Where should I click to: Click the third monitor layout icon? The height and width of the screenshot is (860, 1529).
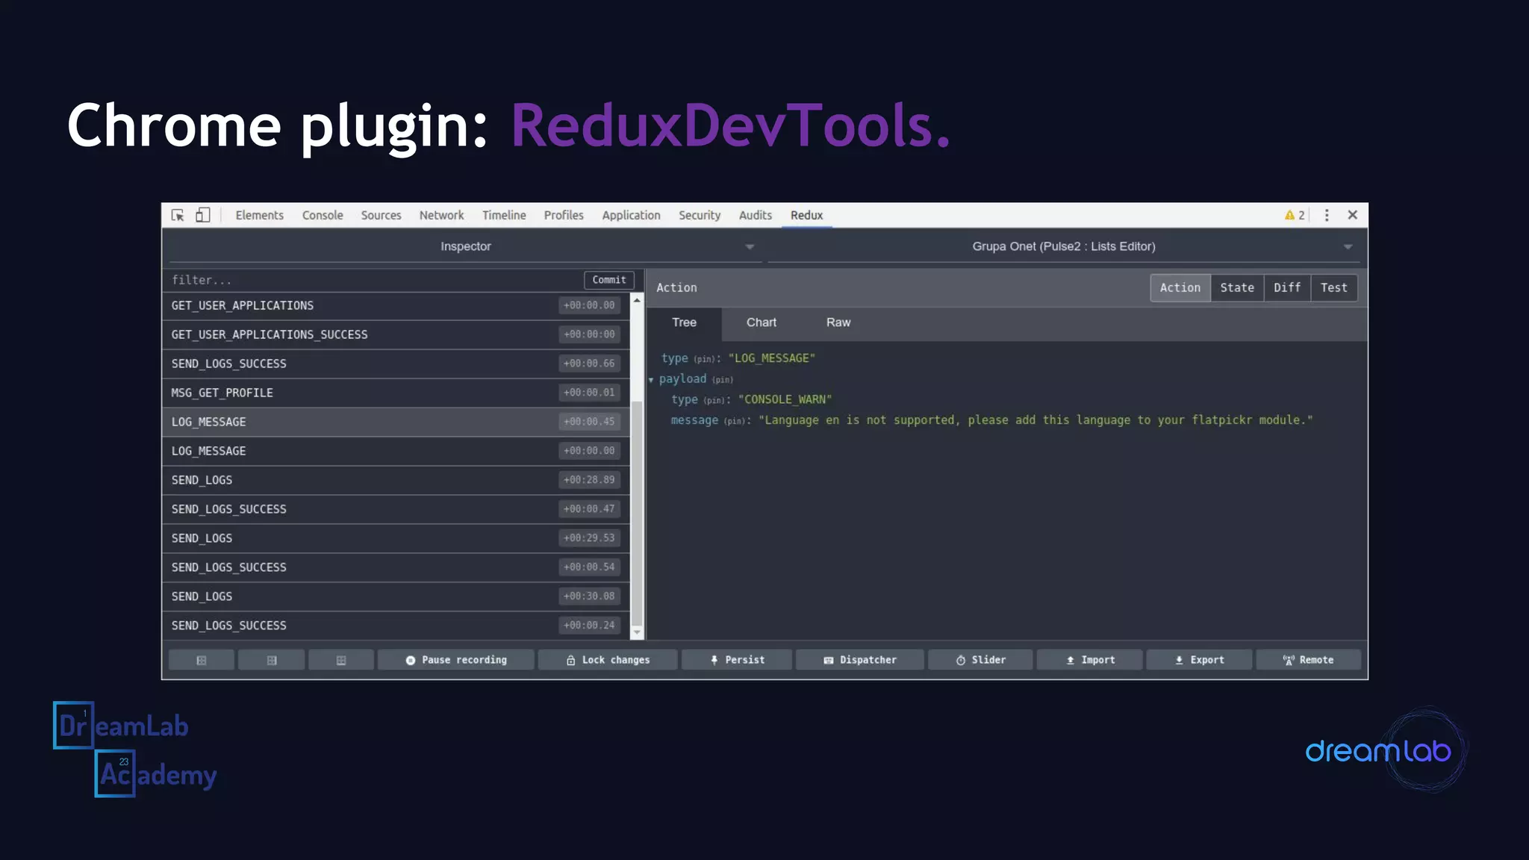pyautogui.click(x=341, y=660)
